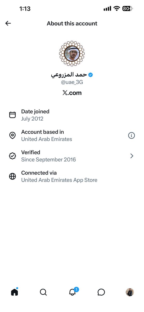Expand Verified details chevron

[132, 156]
